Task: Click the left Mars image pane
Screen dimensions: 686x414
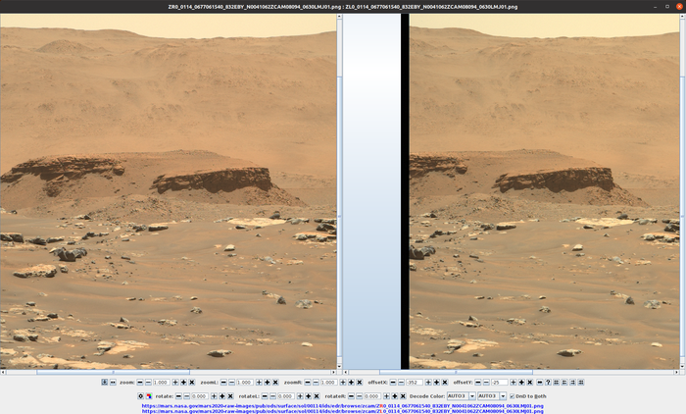Action: coord(168,191)
